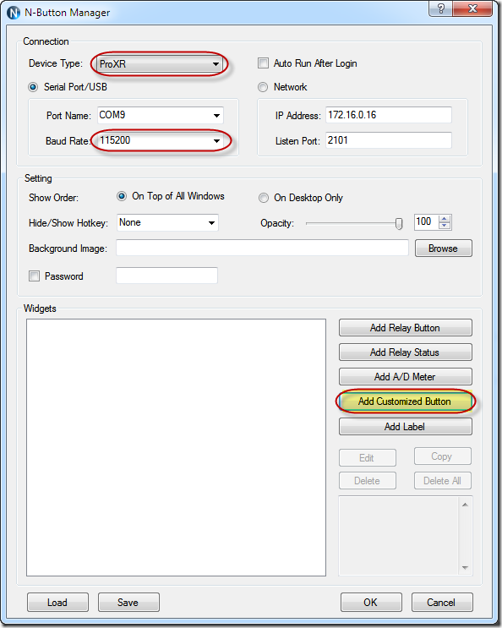The height and width of the screenshot is (628, 502).
Task: Click the IP Address input field
Action: [x=388, y=115]
